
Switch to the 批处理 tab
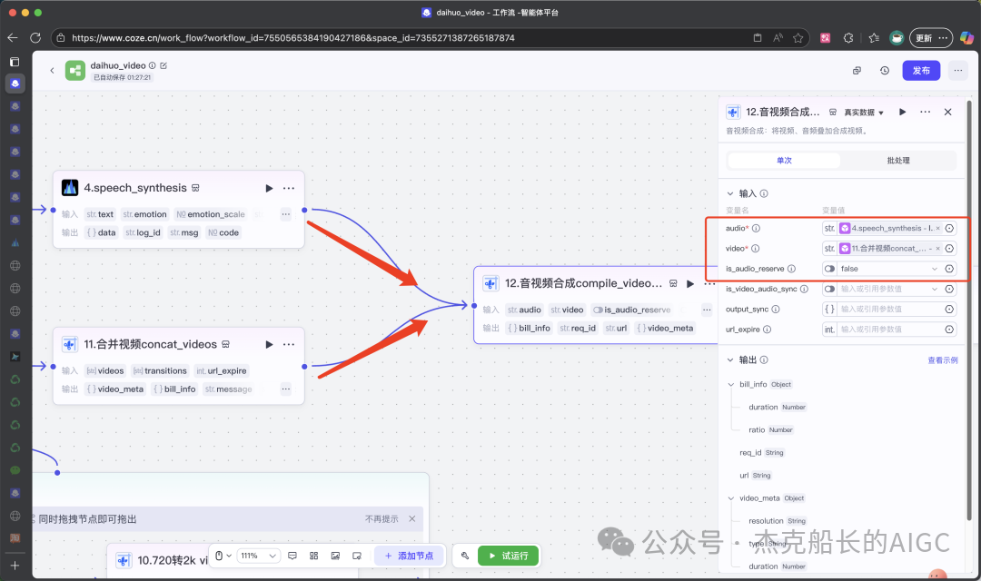[x=897, y=161]
